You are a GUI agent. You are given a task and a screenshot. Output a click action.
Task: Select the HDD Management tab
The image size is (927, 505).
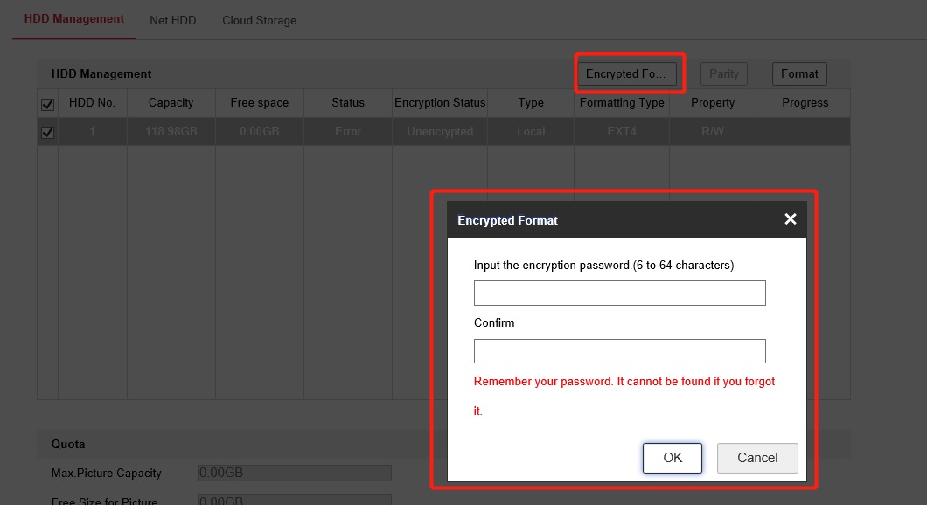point(73,19)
